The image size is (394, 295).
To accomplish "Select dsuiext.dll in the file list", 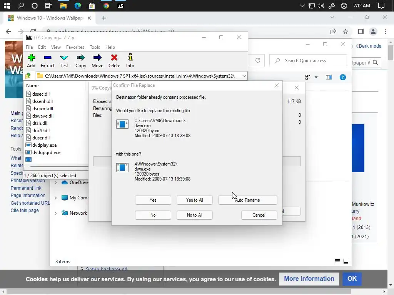I will (x=43, y=109).
